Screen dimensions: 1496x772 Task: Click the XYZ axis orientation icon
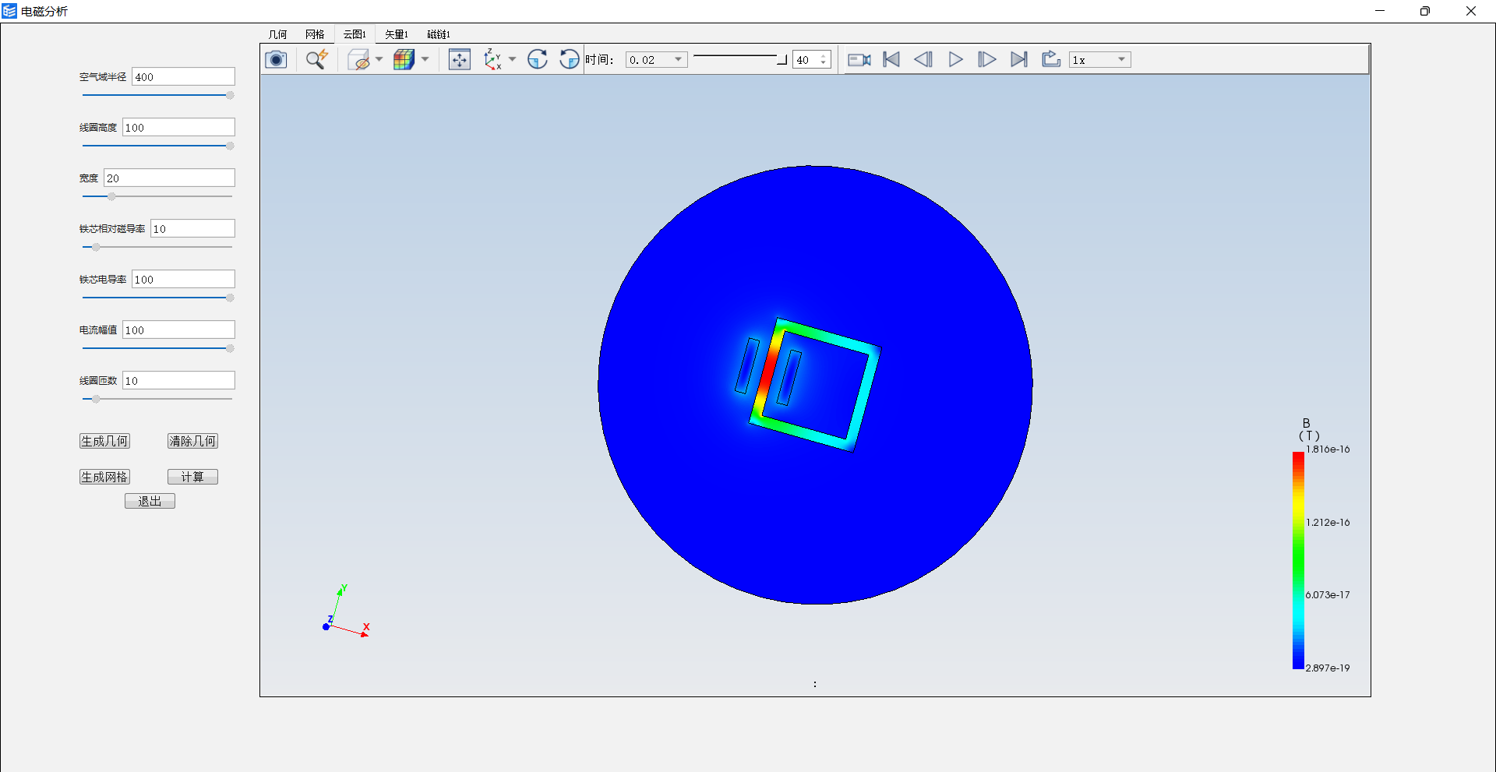coord(492,60)
